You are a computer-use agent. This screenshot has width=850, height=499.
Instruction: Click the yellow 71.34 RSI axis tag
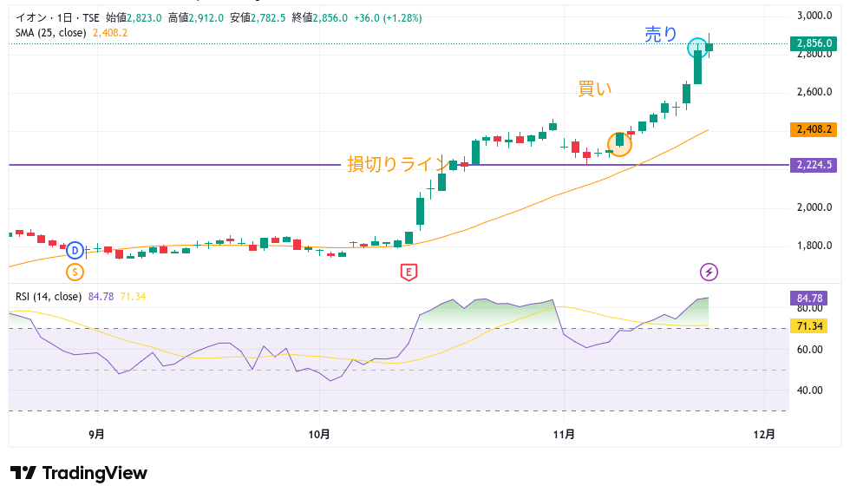[x=812, y=325]
